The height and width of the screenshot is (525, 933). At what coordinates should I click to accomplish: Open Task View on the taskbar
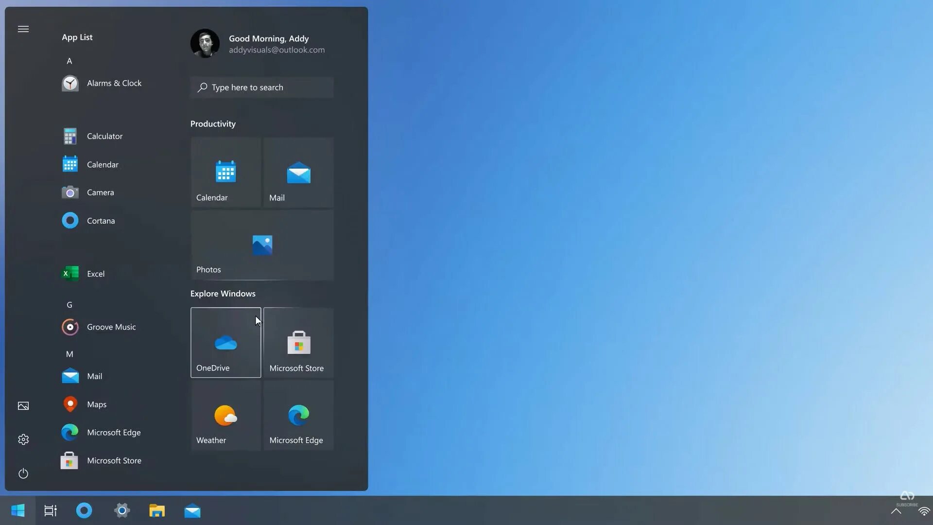click(x=51, y=510)
